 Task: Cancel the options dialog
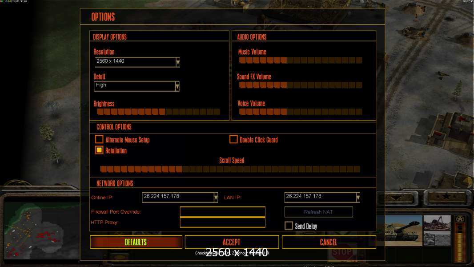[x=329, y=242]
